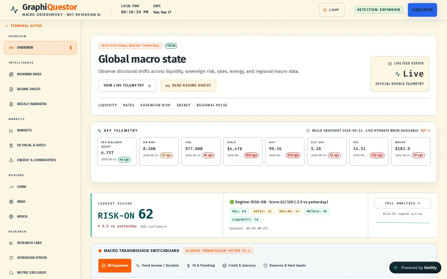Click the US Fiscal & Rates bank icon
447x279 pixels.
pyautogui.click(x=11, y=145)
